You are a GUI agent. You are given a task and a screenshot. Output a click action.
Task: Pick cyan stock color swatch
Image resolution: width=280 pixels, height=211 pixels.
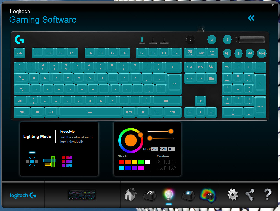(x=121, y=168)
